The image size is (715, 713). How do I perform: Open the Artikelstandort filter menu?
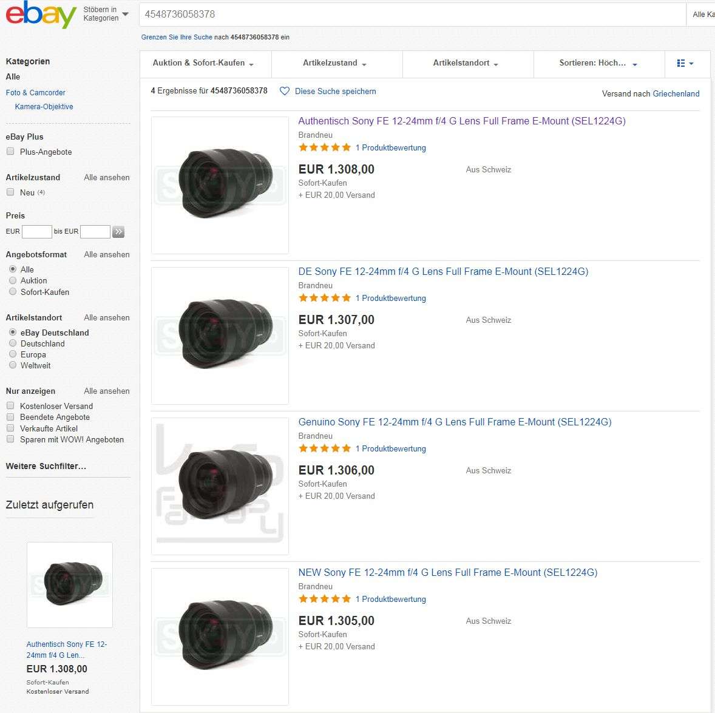tap(466, 63)
